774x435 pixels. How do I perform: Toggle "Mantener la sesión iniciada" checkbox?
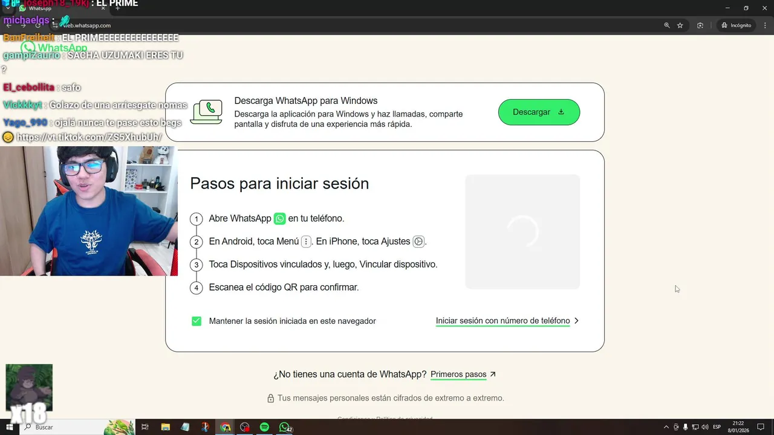pyautogui.click(x=197, y=321)
